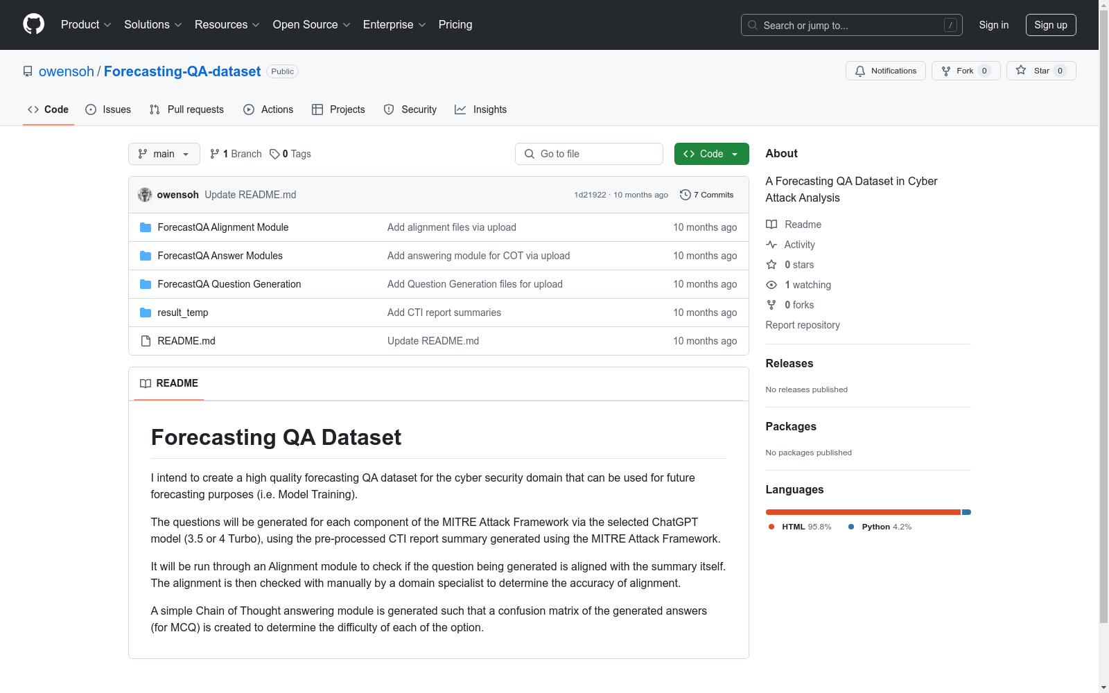Click the ForecastQA Answer Modules folder icon
The image size is (1109, 693).
coord(146,256)
